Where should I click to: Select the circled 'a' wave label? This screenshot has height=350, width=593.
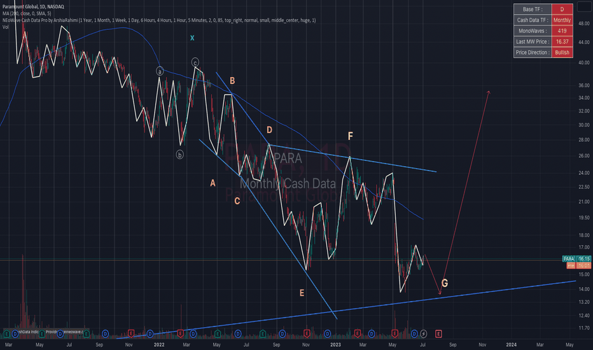tap(160, 71)
